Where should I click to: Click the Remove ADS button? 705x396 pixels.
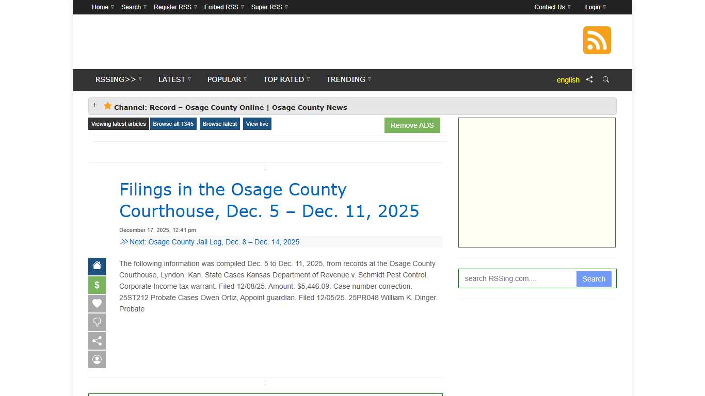click(x=412, y=125)
